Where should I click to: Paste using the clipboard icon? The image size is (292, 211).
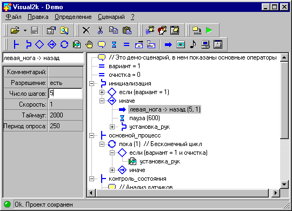click(127, 30)
